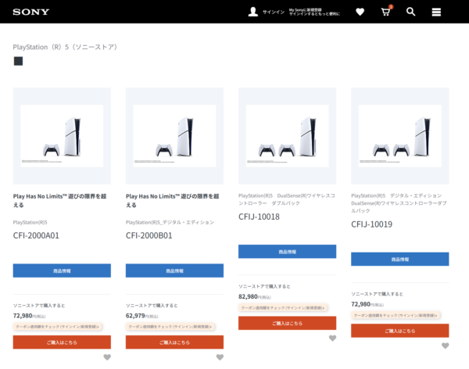The image size is (469, 369).
Task: Open the CFIJ-10019 product image
Action: pos(400,136)
